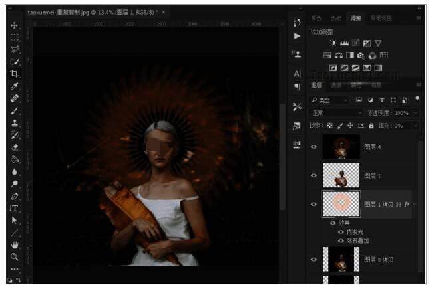Select the Clone Stamp tool
The image size is (430, 285).
pos(14,123)
